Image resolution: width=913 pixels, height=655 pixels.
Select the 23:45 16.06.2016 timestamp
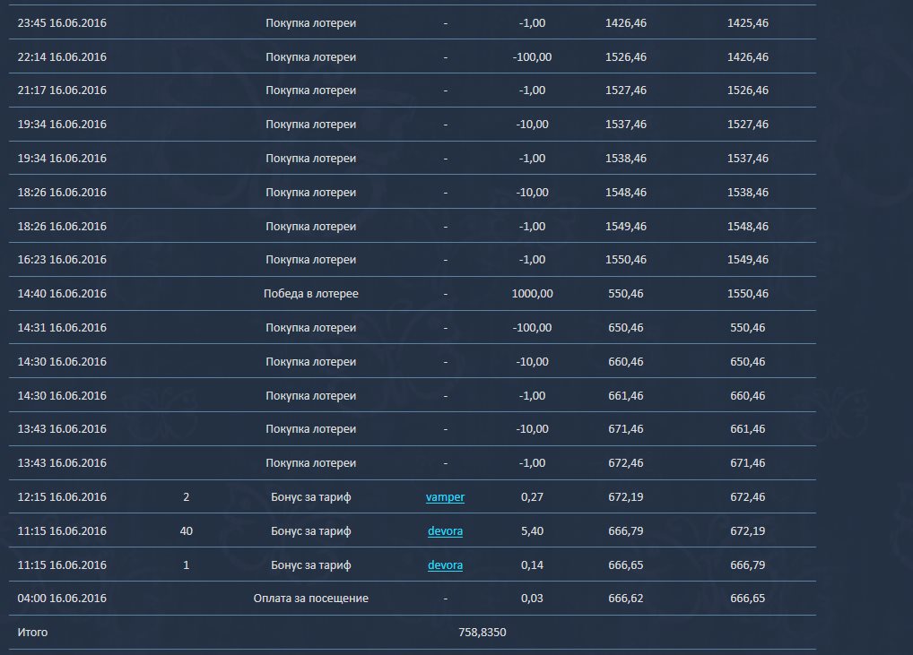pyautogui.click(x=62, y=22)
